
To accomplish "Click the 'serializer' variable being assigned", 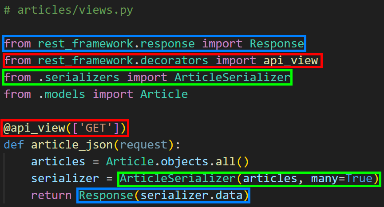I will [x=65, y=178].
